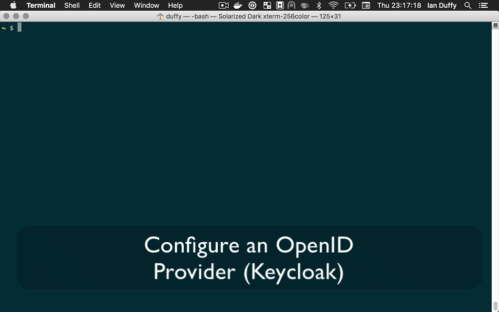The image size is (499, 312).
Task: Open Spotlight search magnifier
Action: click(x=468, y=5)
